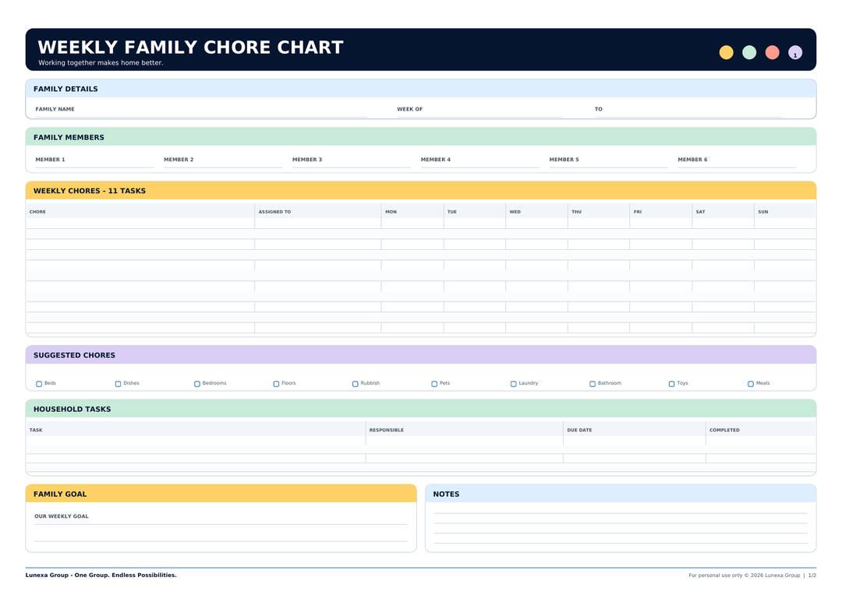842x595 pixels.
Task: Click the lavender page number circle
Action: pyautogui.click(x=795, y=52)
